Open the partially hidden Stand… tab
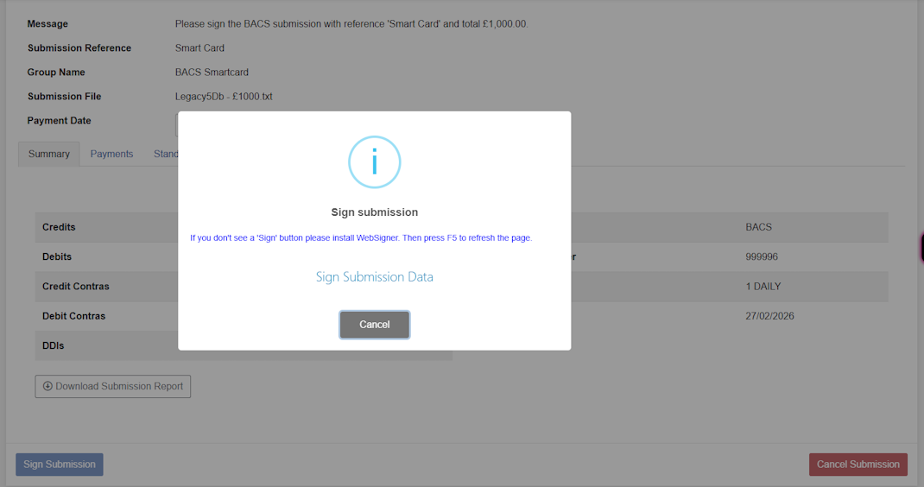Screen dimensions: 924x487 tap(166, 154)
